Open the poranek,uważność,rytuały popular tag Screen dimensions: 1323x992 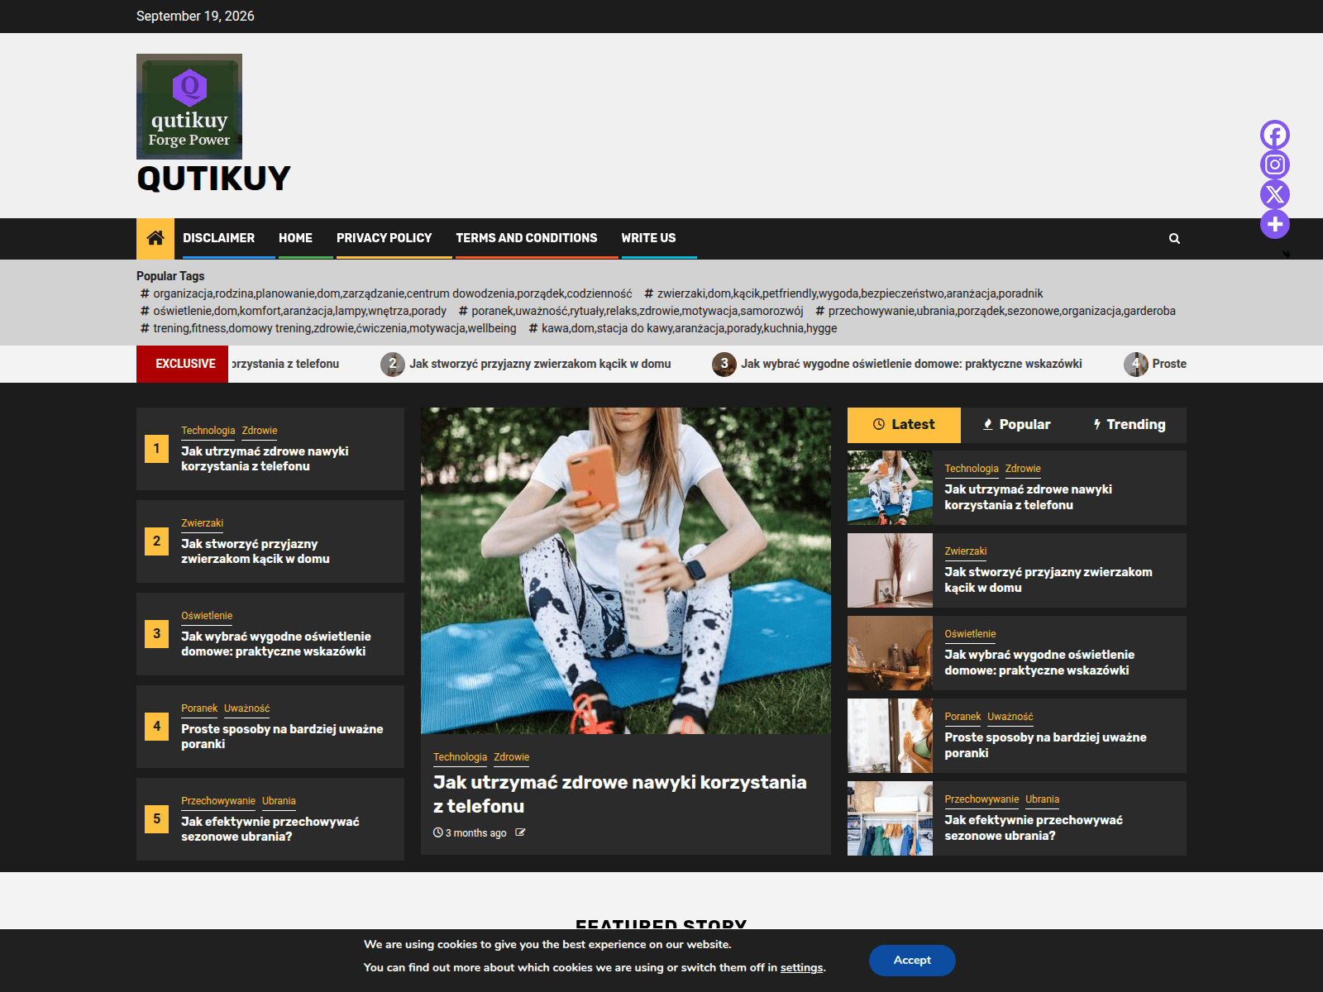point(631,311)
